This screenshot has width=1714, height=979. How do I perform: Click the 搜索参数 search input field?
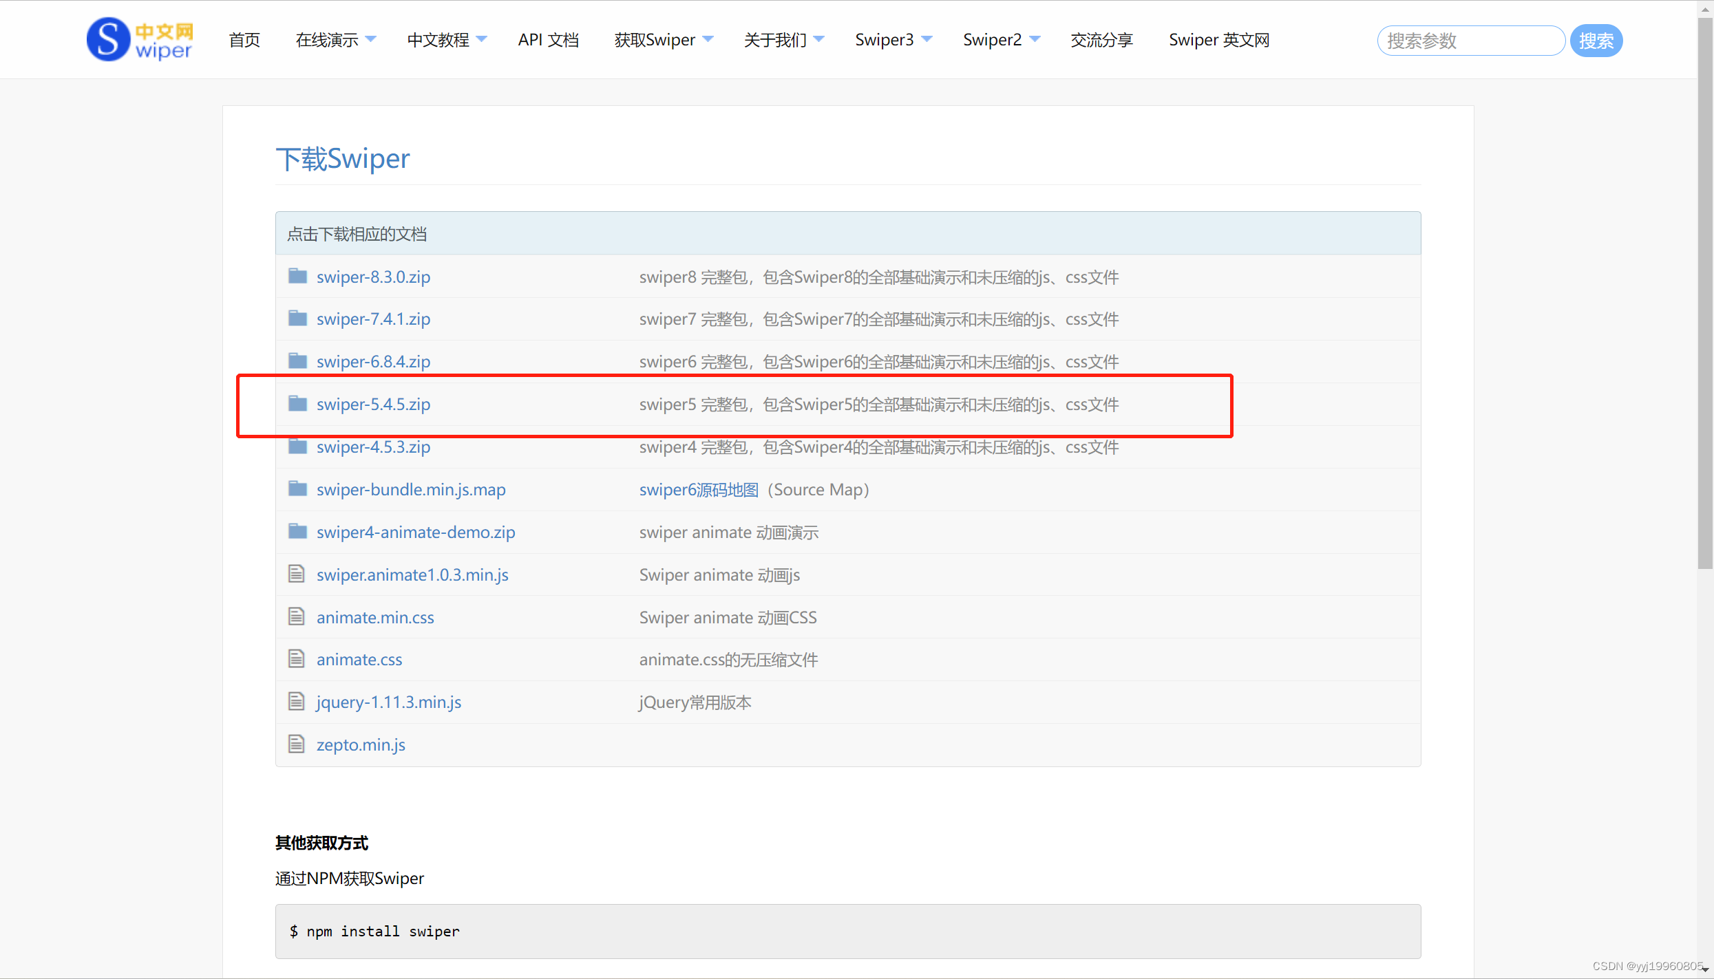[1470, 40]
